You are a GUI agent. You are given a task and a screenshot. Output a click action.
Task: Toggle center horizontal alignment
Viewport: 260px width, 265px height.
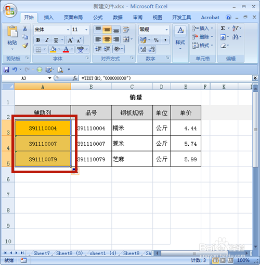pos(107,39)
